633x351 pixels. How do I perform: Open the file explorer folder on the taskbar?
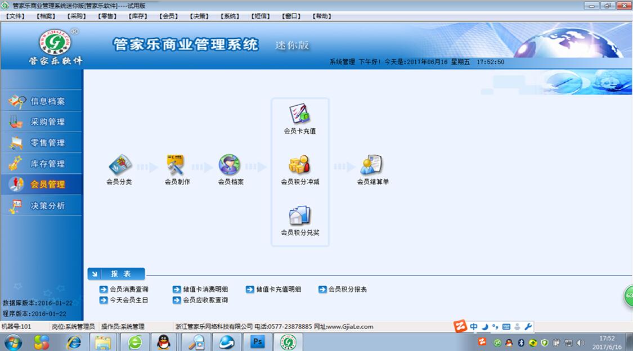pyautogui.click(x=103, y=343)
